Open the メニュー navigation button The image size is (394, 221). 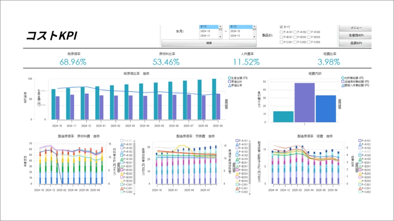pos(355,28)
